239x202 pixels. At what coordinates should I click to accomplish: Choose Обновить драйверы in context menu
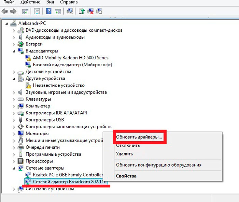pyautogui.click(x=139, y=137)
